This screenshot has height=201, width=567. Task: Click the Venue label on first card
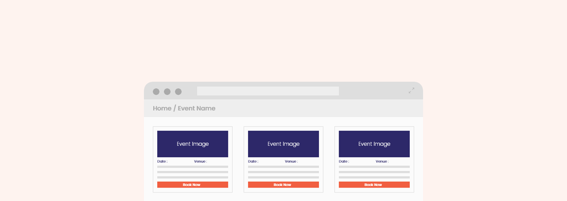tap(200, 161)
